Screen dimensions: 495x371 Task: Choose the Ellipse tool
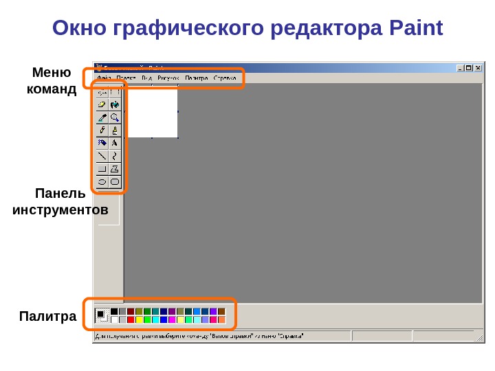pos(102,182)
